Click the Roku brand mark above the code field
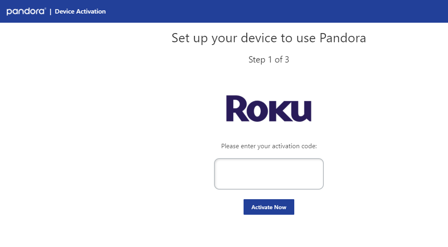Screen dimensions: 448x247 pyautogui.click(x=269, y=108)
